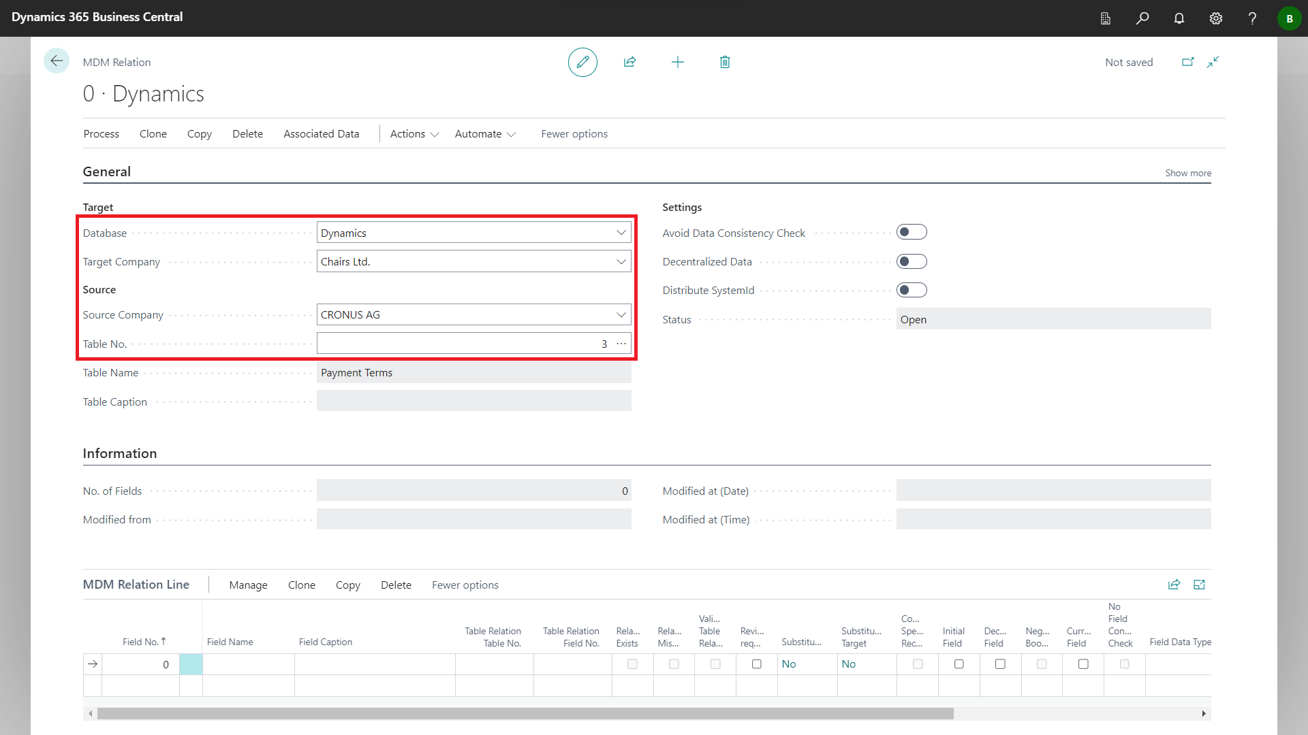Click Delete in the Relation Line bar
Viewport: 1308px width, 735px height.
(396, 585)
